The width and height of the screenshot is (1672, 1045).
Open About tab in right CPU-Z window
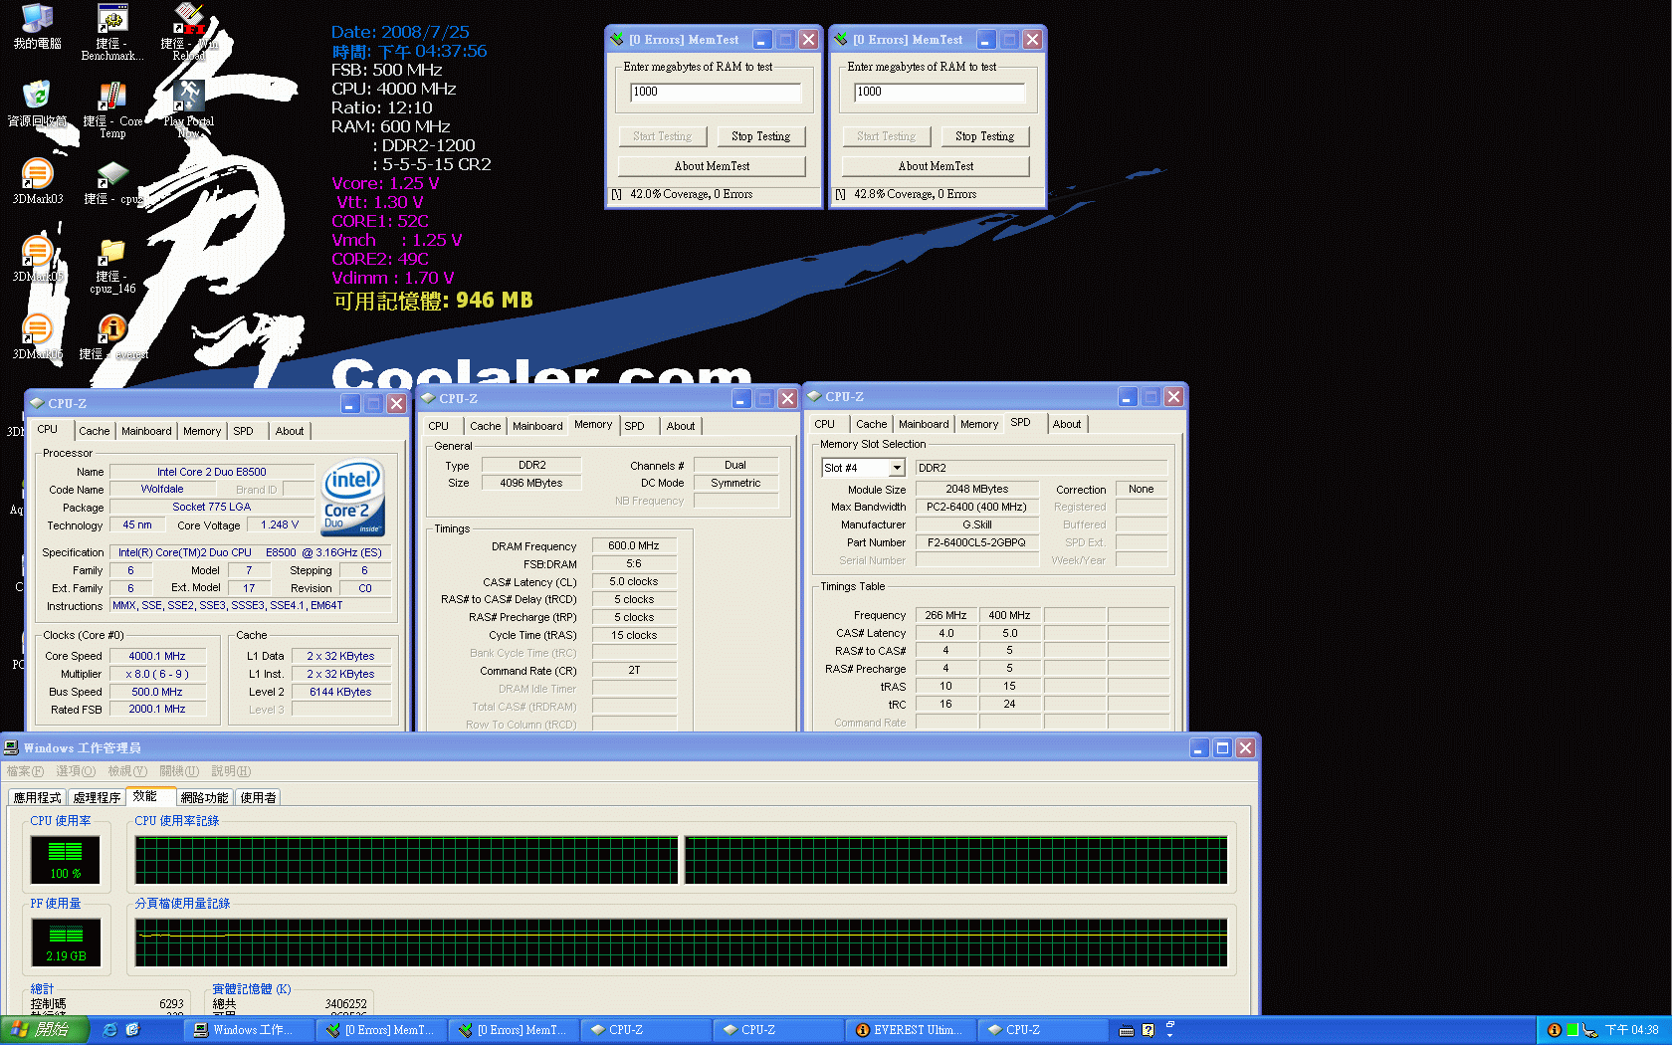point(1067,424)
